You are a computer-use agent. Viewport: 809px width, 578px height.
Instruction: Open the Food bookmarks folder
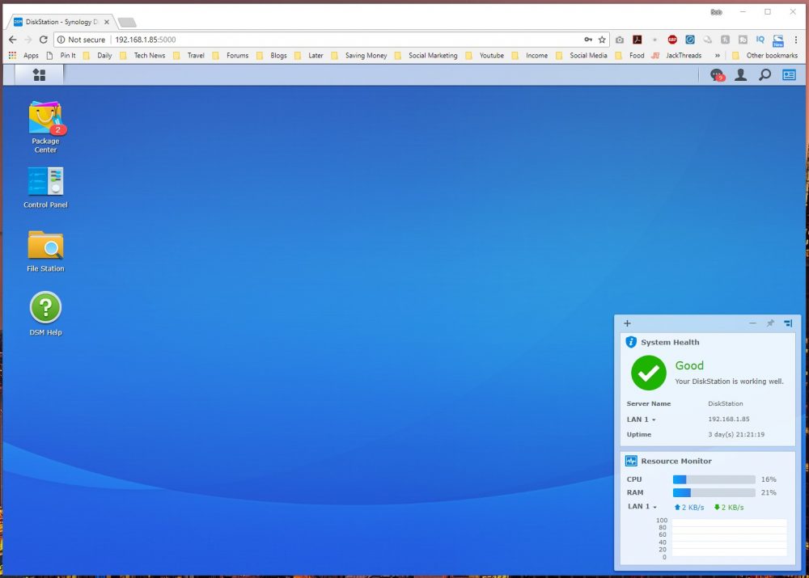point(629,55)
